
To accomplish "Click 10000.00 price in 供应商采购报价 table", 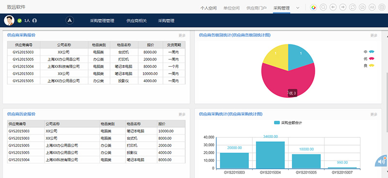I will [150, 74].
